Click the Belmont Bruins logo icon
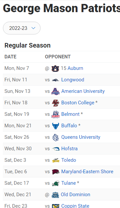 [56, 114]
